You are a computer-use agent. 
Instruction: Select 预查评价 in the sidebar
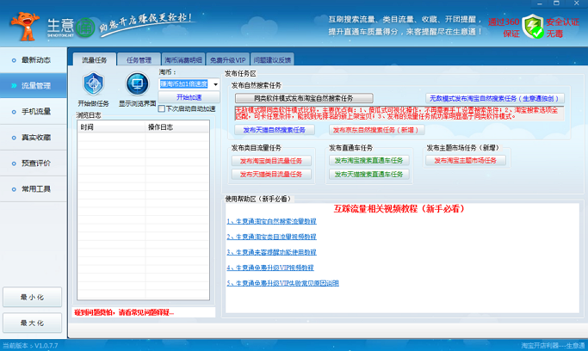(34, 163)
